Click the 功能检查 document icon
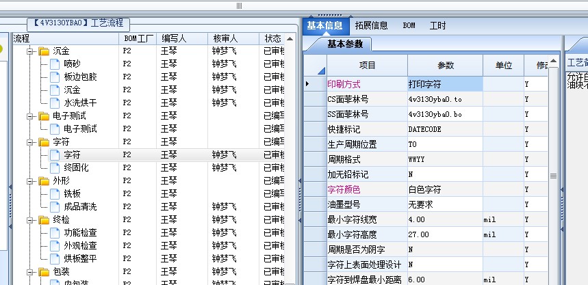The width and height of the screenshot is (588, 285). pos(55,233)
